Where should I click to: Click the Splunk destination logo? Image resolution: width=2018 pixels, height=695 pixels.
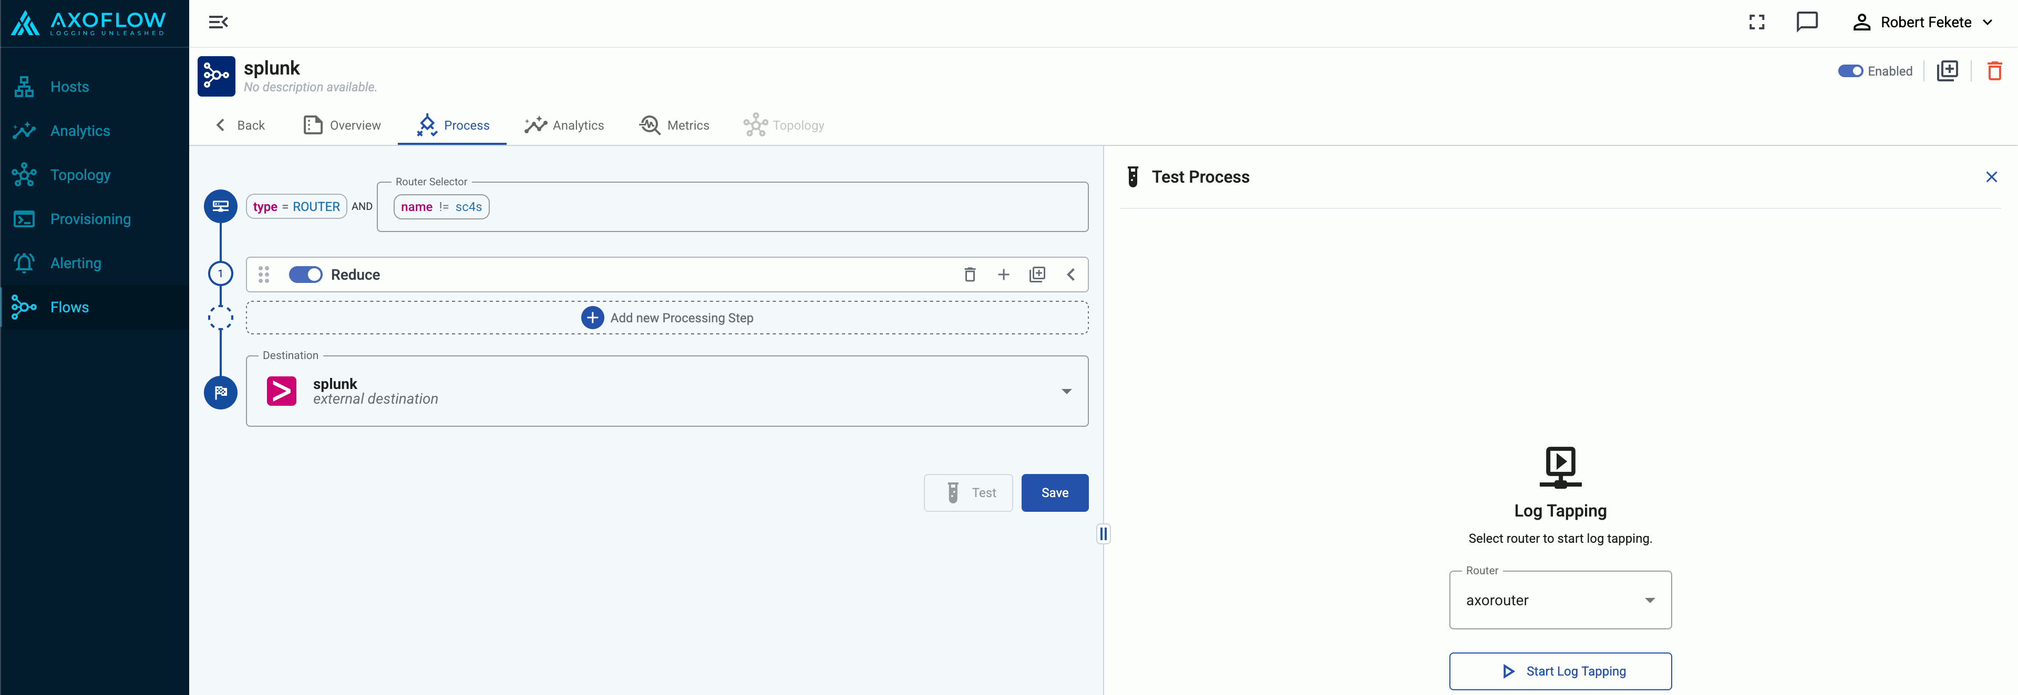pos(281,391)
